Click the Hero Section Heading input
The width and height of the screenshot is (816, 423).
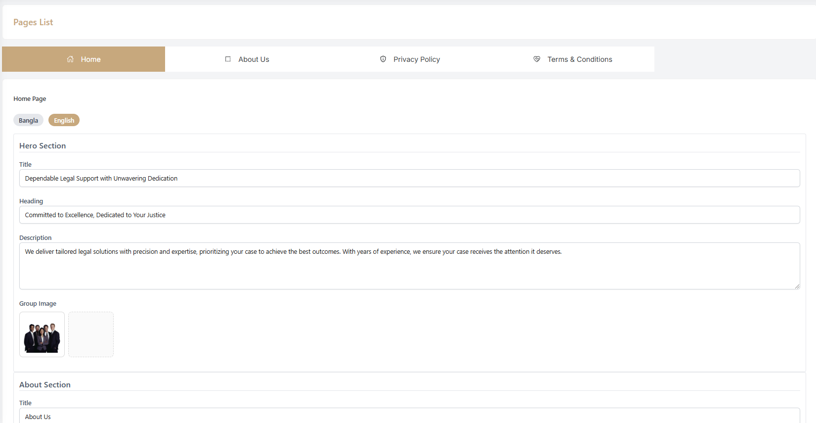(x=409, y=215)
